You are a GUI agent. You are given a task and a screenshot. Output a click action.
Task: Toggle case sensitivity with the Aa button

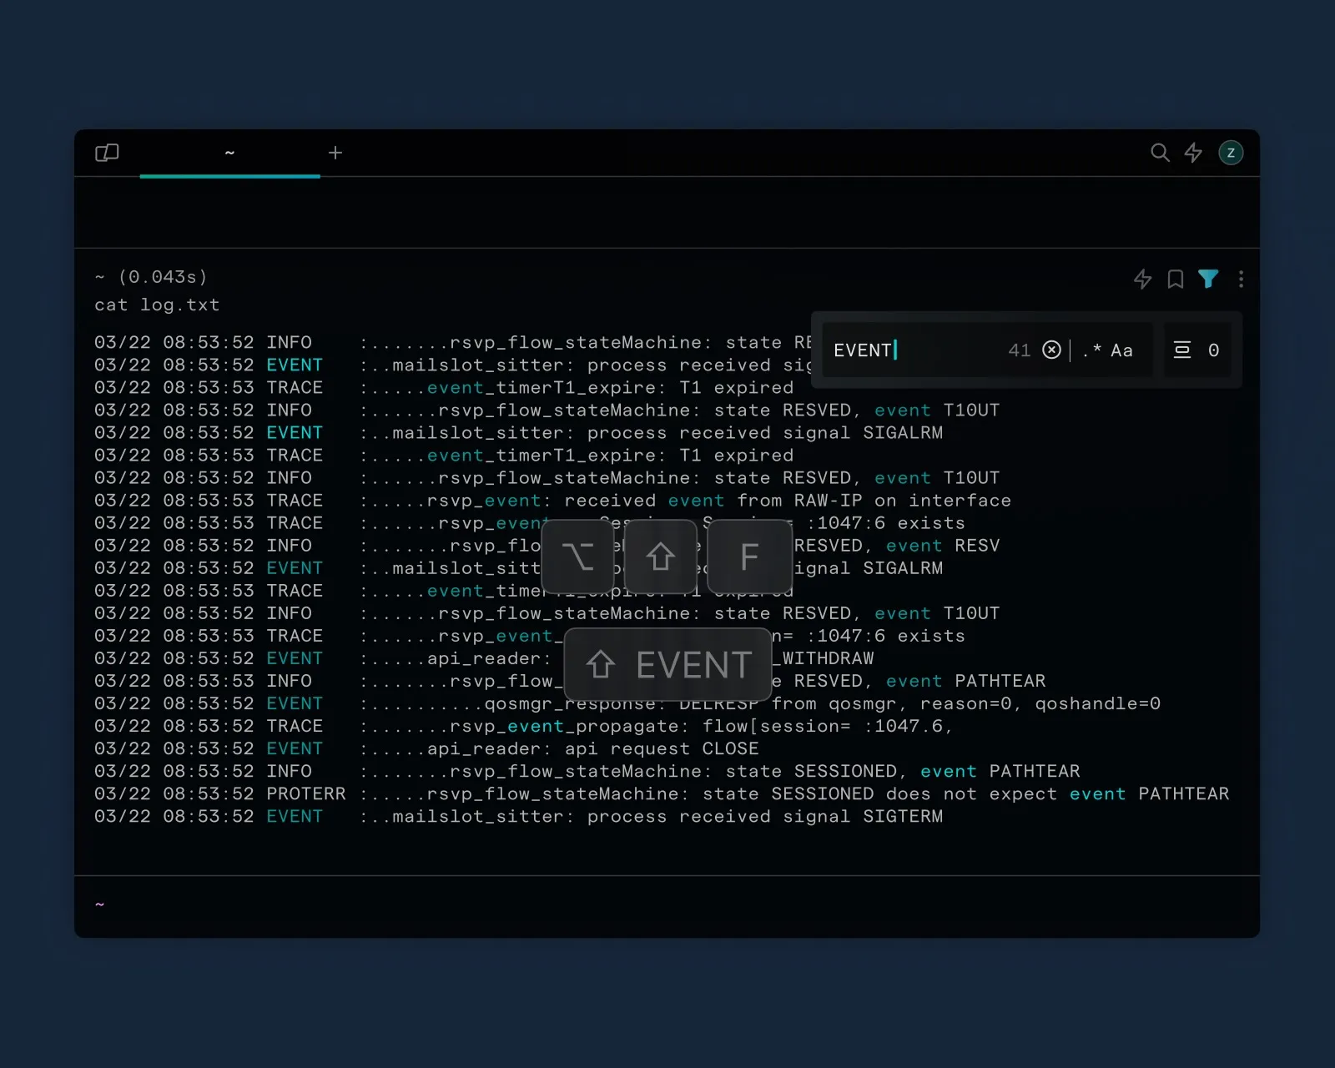coord(1121,350)
